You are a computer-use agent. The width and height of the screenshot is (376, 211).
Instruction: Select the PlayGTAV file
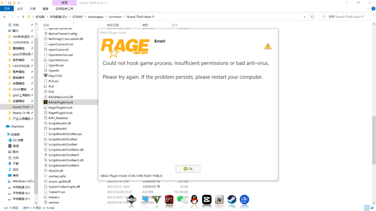point(55,76)
